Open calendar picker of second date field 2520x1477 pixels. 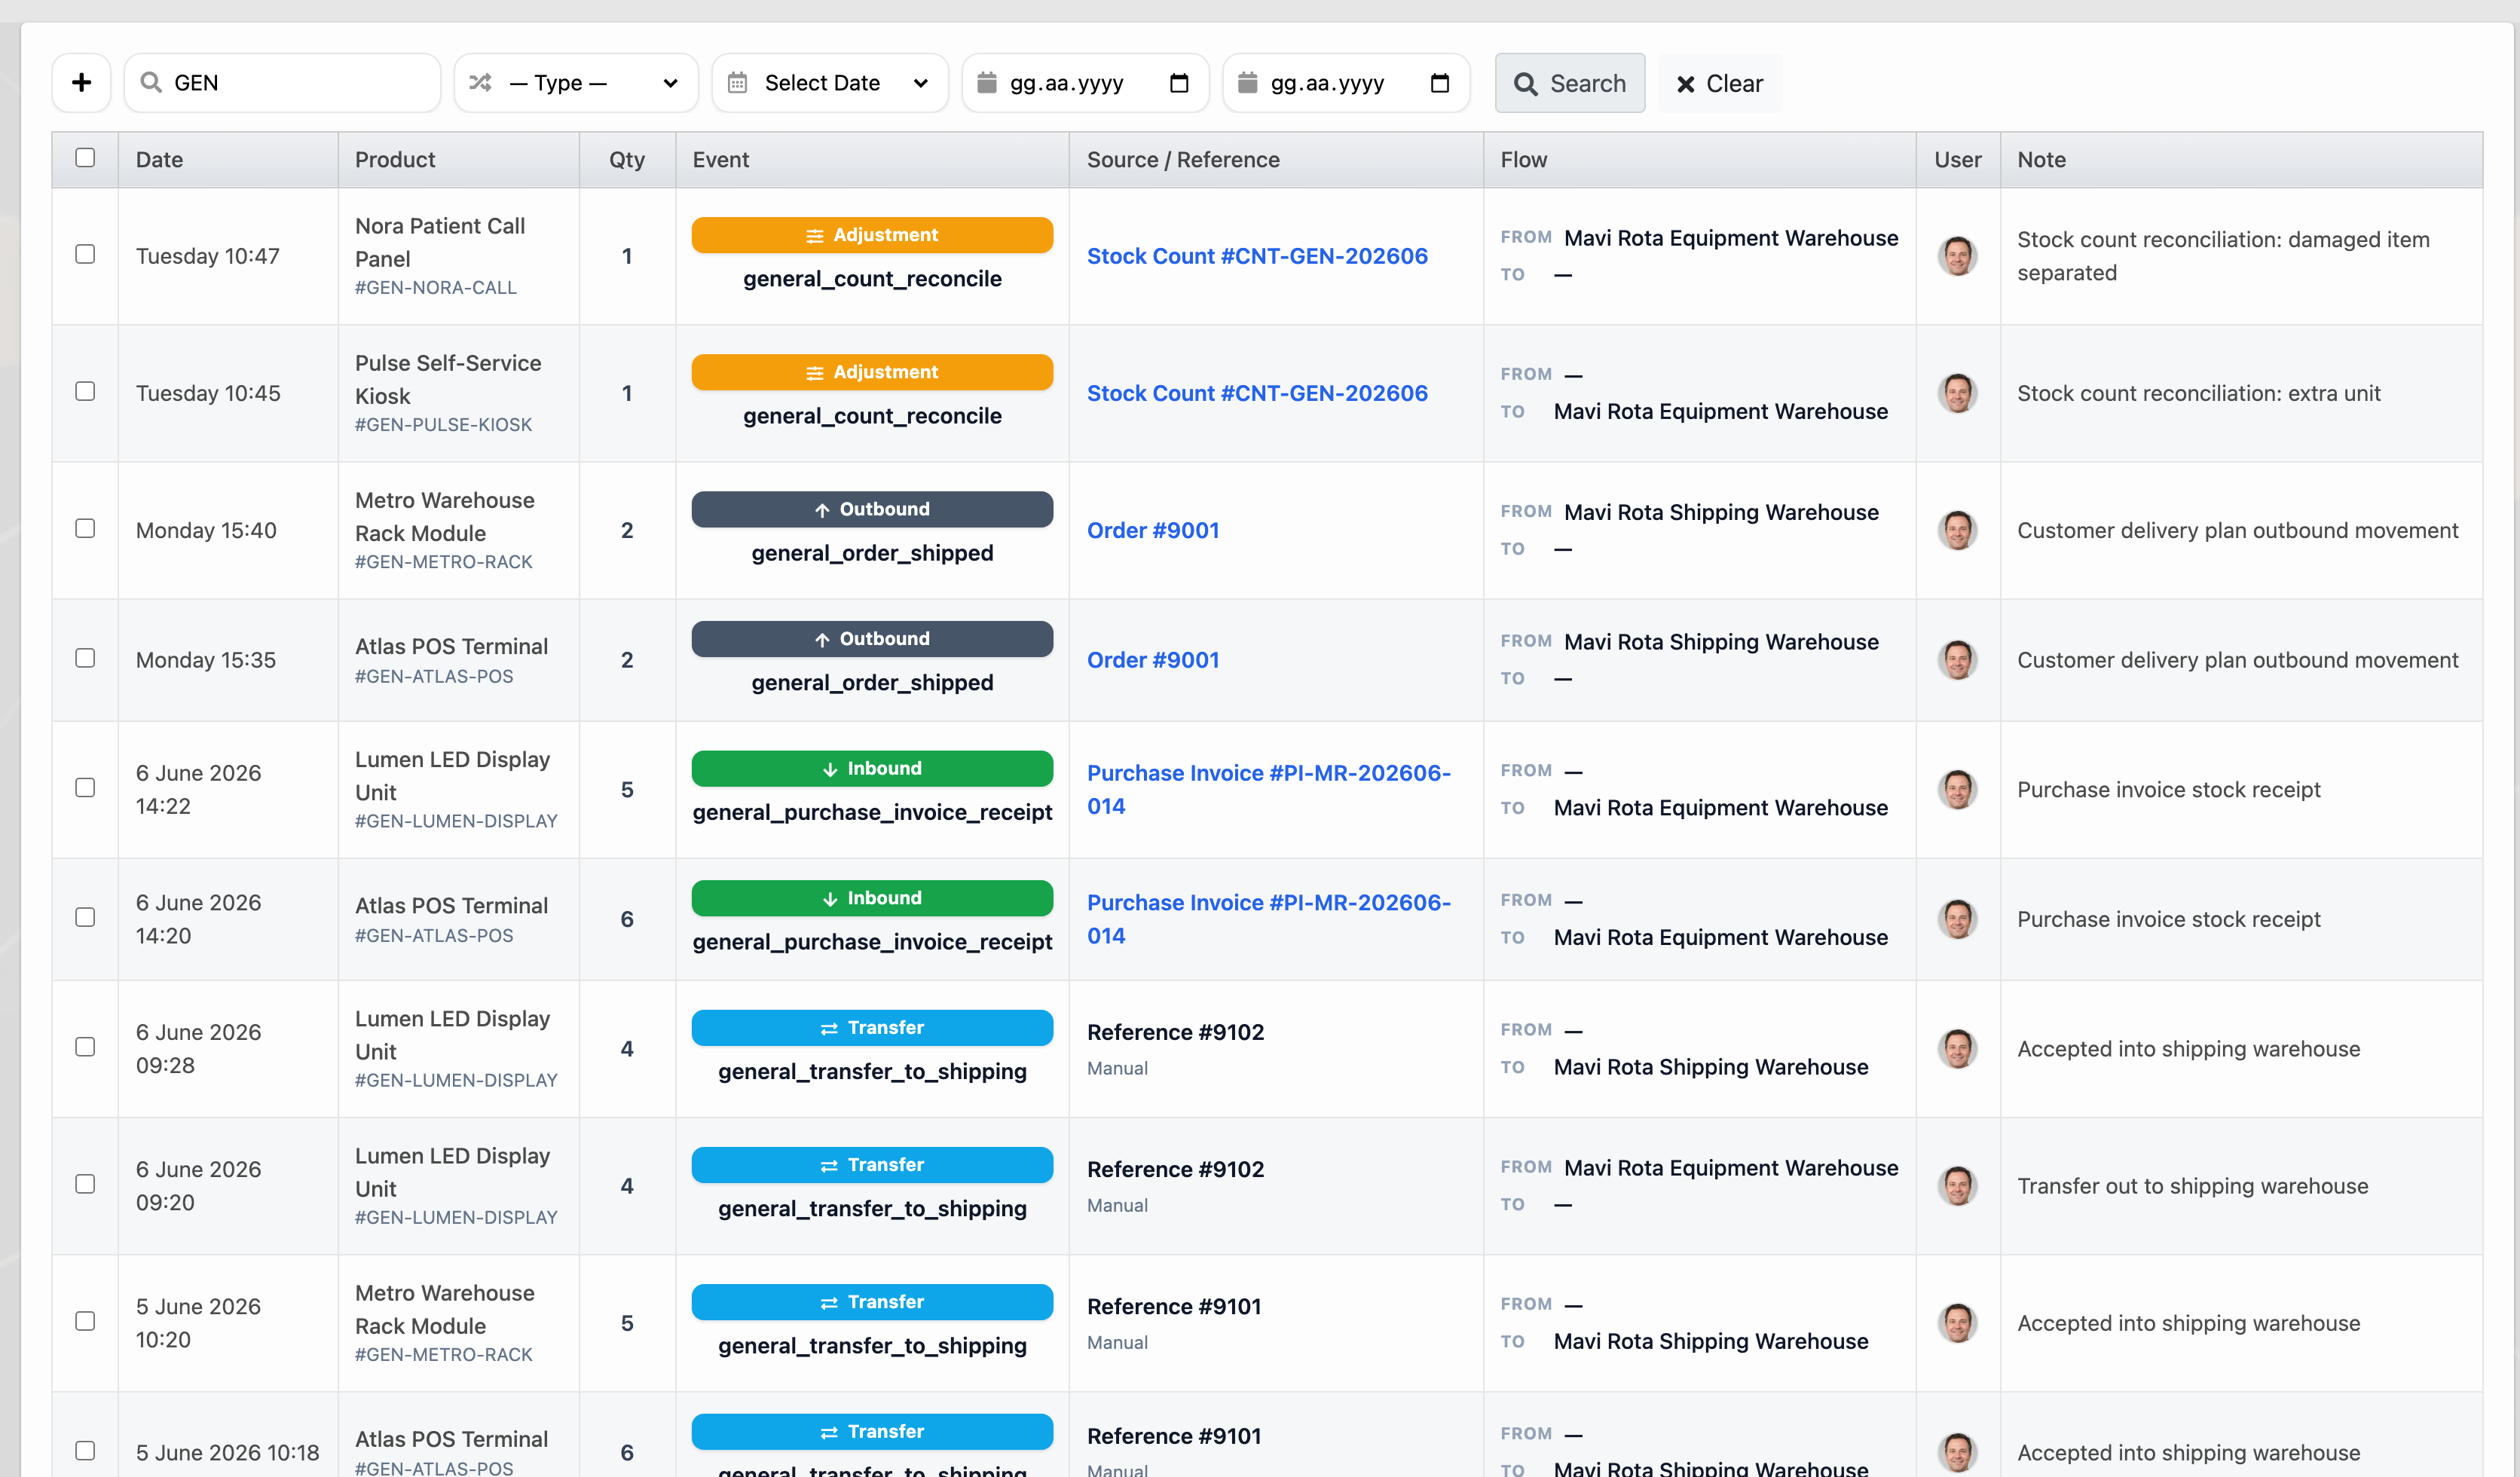point(1440,83)
